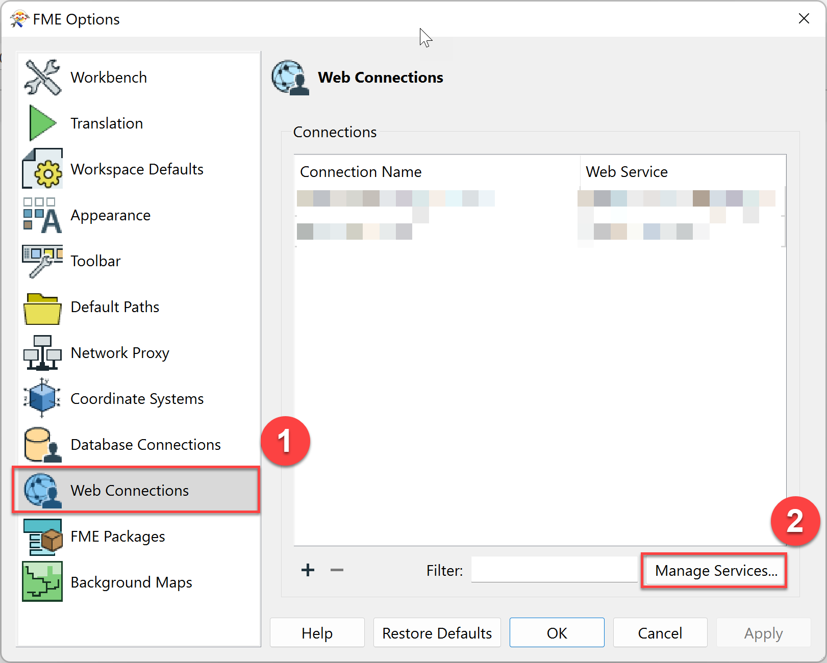This screenshot has height=663, width=827.
Task: Confirm with the OK button
Action: 557,633
